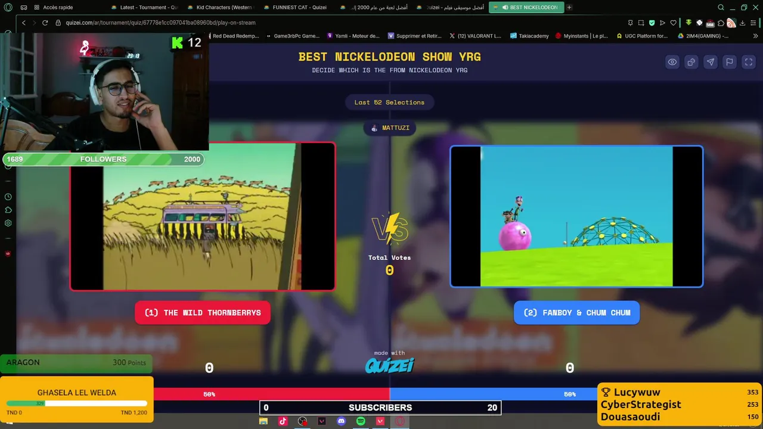763x429 pixels.
Task: Open the easy setup sliders icon
Action: tap(754, 23)
